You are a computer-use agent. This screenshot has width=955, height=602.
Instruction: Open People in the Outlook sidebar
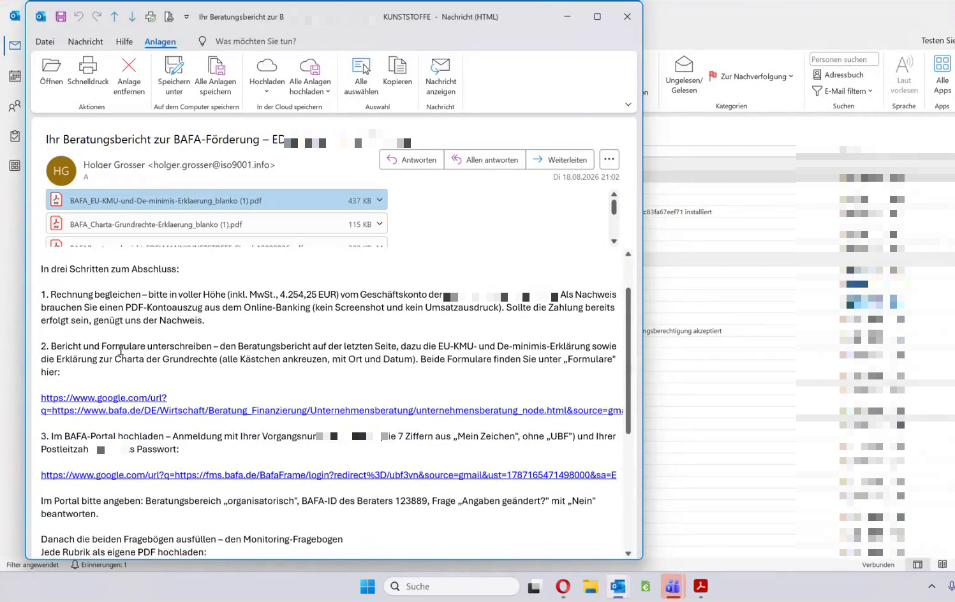[x=15, y=106]
